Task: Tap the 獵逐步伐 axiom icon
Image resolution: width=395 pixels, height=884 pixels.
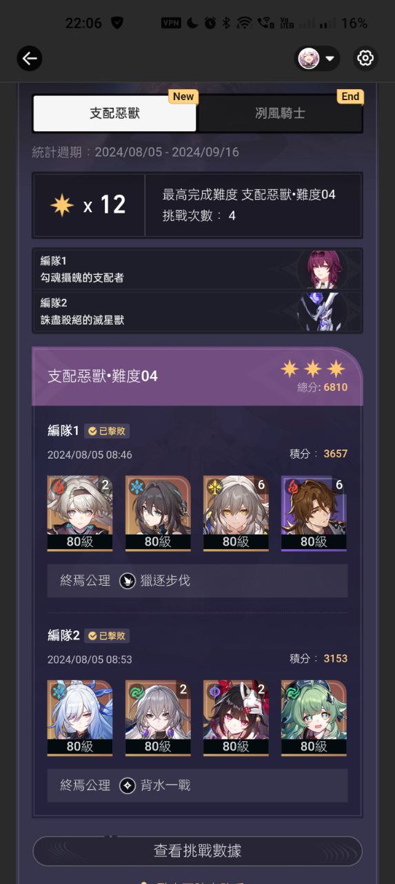Action: pos(127,581)
